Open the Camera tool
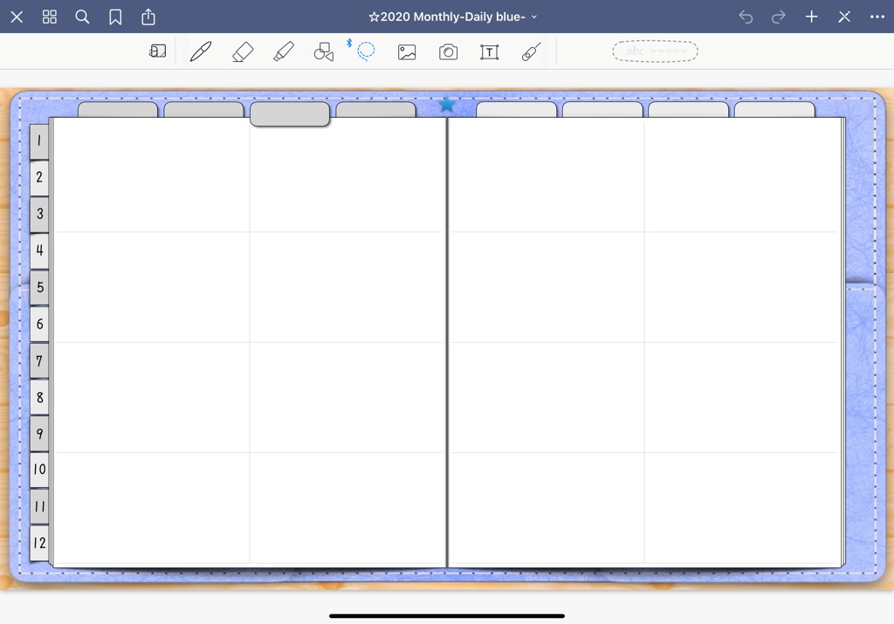This screenshot has width=894, height=624. coord(448,52)
